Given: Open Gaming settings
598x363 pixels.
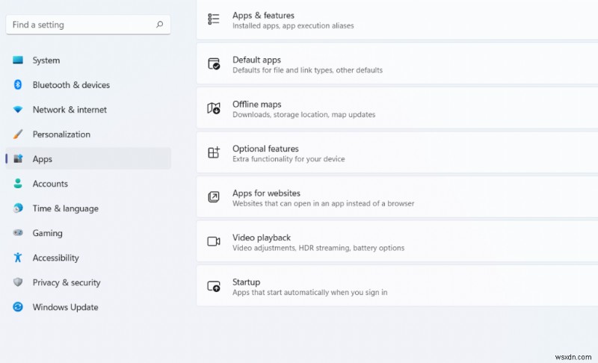Looking at the screenshot, I should click(47, 233).
